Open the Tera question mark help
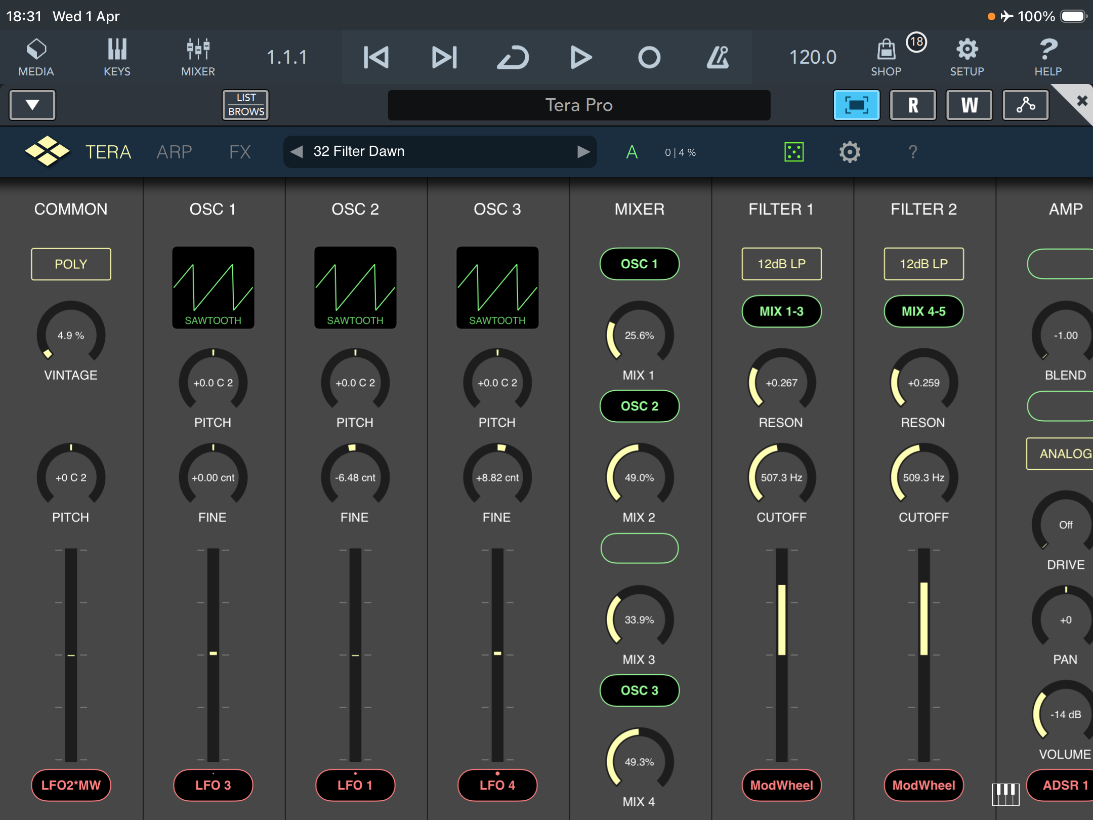Viewport: 1093px width, 820px height. click(x=913, y=152)
